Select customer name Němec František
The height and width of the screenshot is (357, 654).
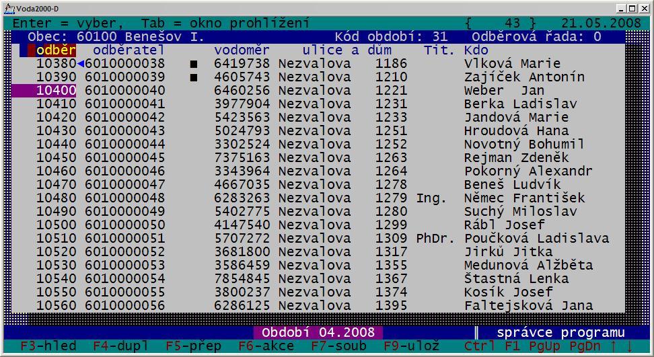tap(524, 198)
